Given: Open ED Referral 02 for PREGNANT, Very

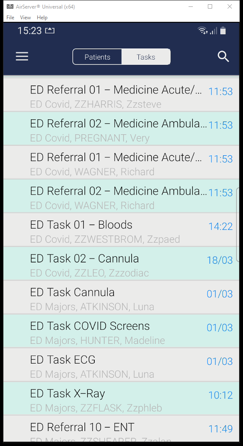Looking at the screenshot, I should click(x=121, y=129).
